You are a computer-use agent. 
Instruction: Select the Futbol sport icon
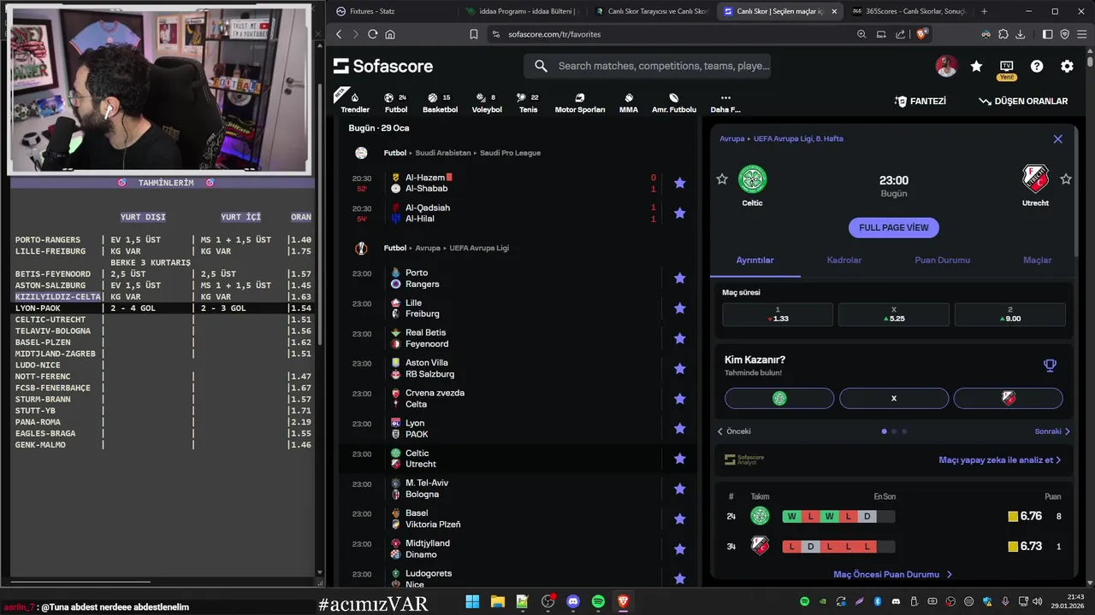pos(396,102)
